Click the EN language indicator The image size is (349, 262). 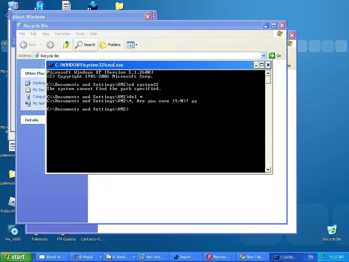[x=311, y=257]
